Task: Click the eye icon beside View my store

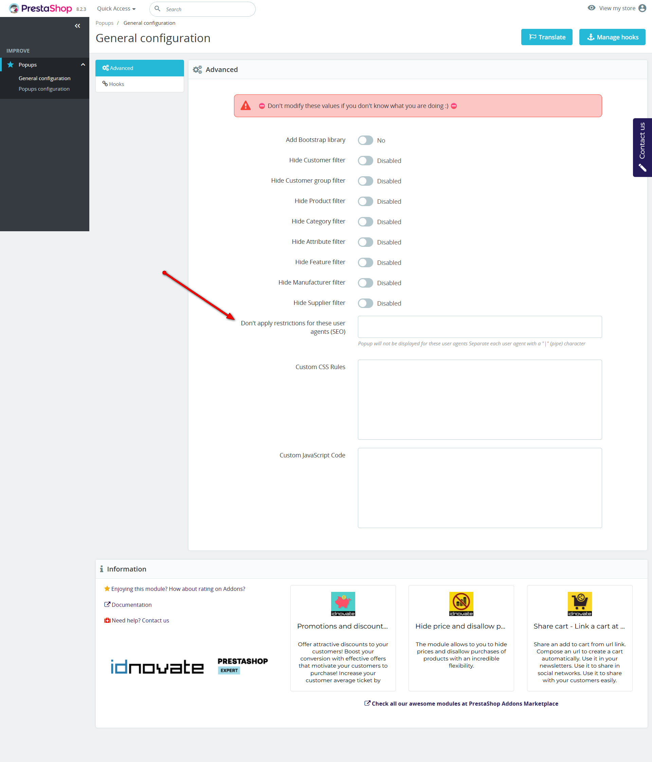Action: coord(591,8)
